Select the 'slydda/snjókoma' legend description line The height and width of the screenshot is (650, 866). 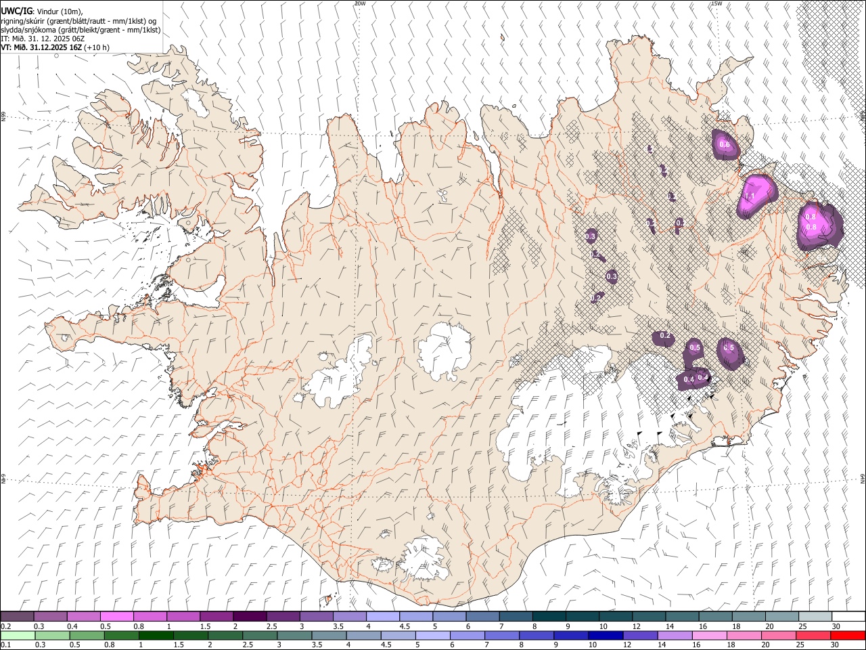click(81, 30)
